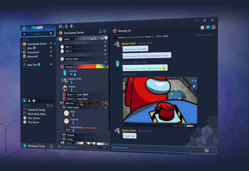Close the Beta Test chat entry

click(51, 64)
